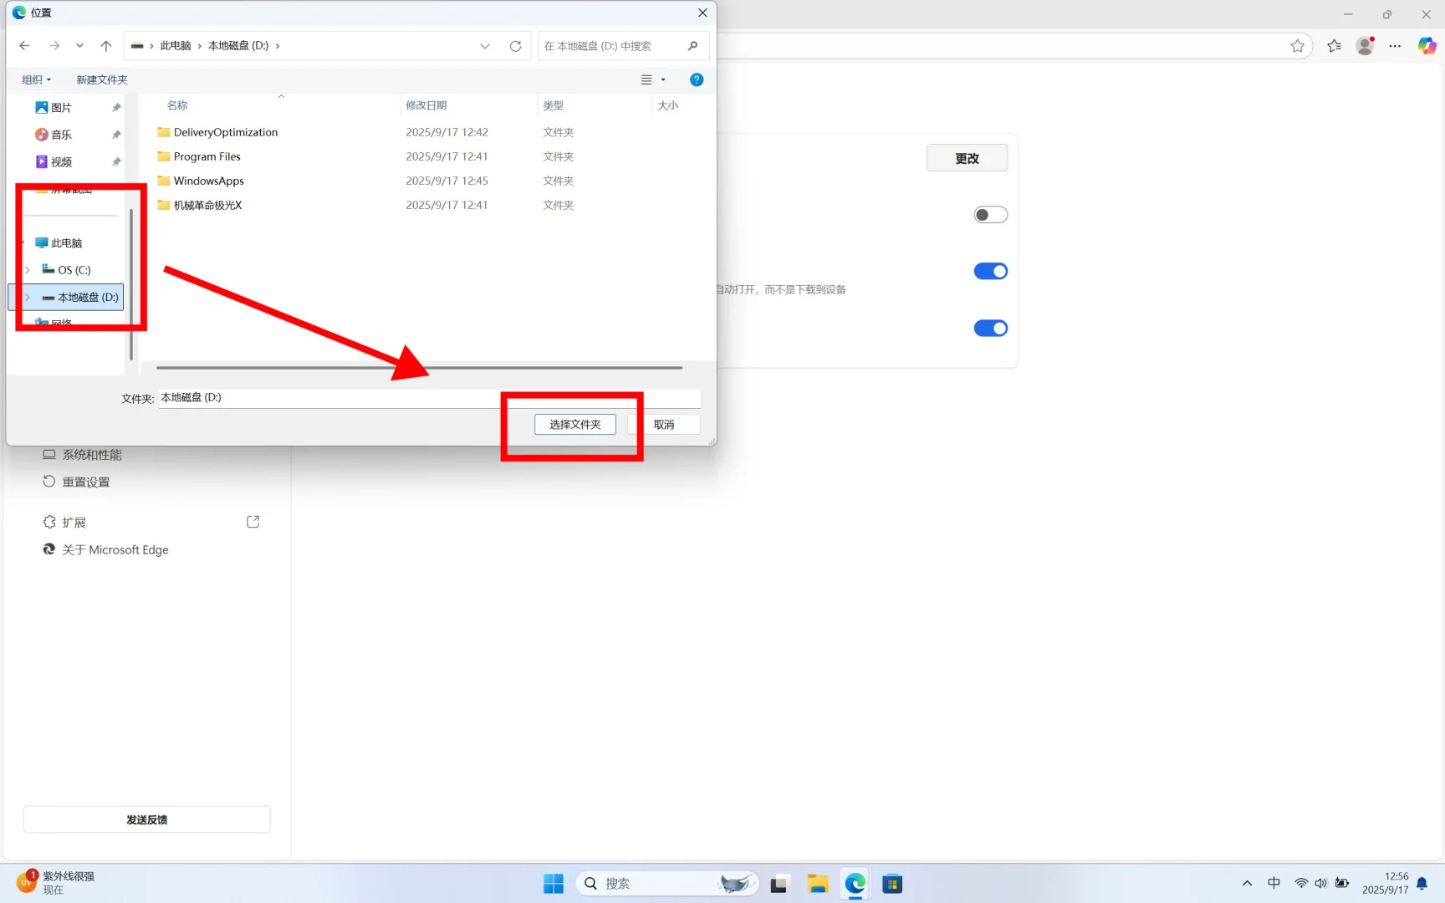1445x903 pixels.
Task: Expand address bar history dropdown
Action: (x=485, y=46)
